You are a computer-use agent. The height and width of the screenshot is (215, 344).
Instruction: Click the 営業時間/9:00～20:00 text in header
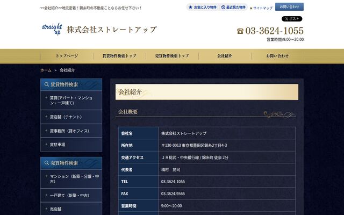coord(285,39)
